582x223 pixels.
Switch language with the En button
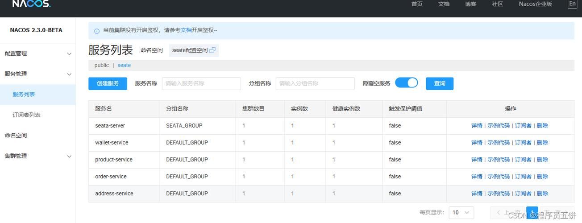click(572, 4)
